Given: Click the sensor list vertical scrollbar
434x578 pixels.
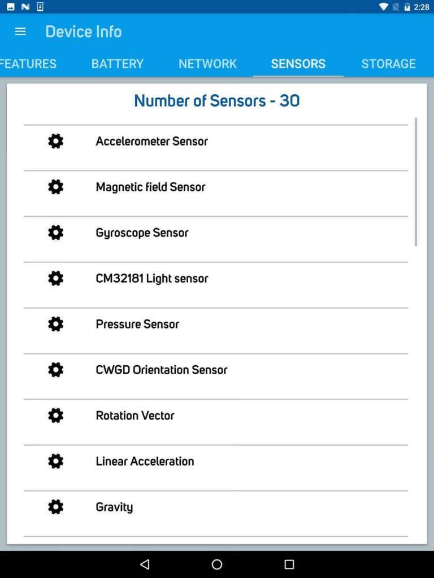Looking at the screenshot, I should pyautogui.click(x=416, y=182).
